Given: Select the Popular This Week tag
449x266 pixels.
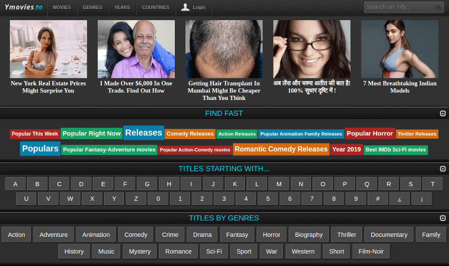Looking at the screenshot, I should 35,134.
